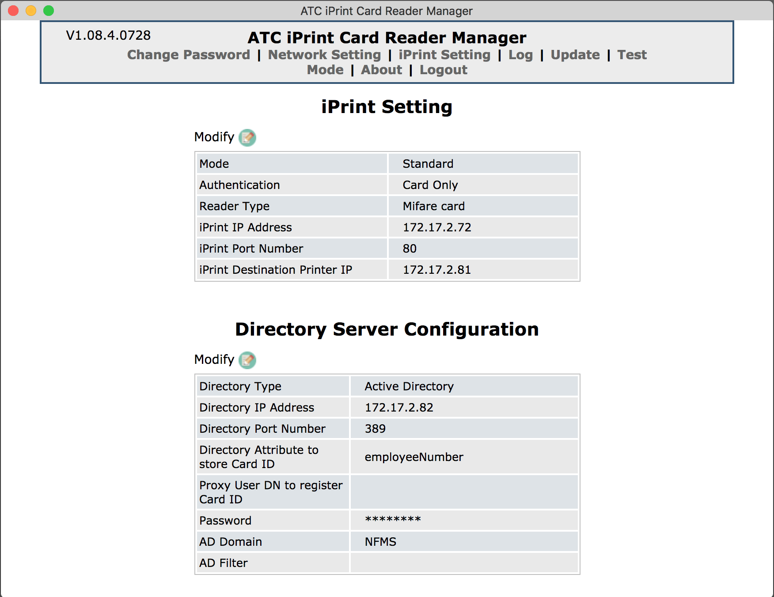Open the Update page link

click(575, 55)
